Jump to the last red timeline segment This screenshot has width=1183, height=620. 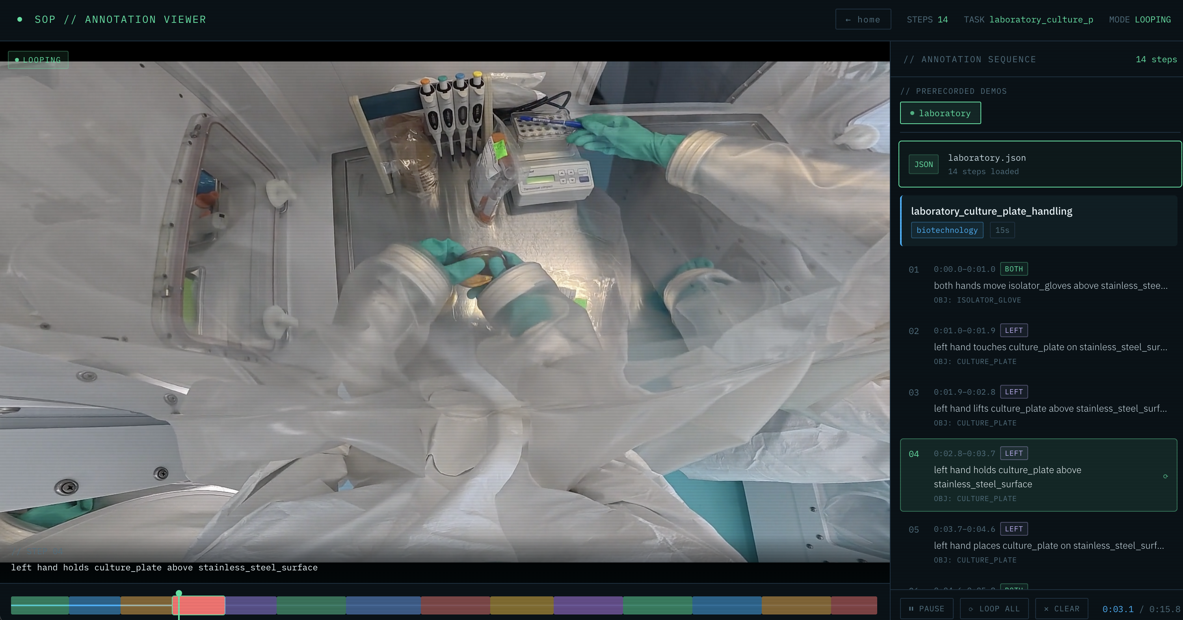(854, 605)
